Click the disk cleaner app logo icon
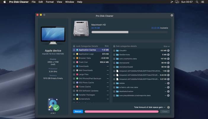 (53, 105)
